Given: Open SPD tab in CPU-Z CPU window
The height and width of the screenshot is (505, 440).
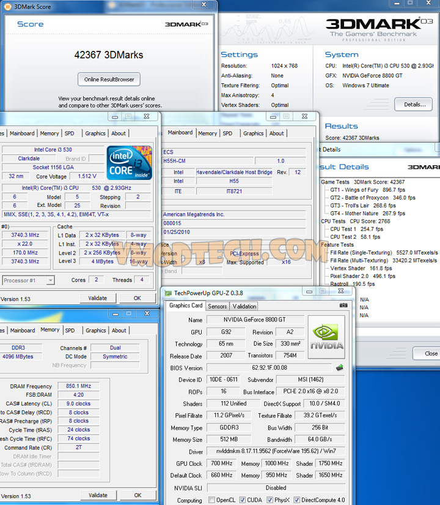Looking at the screenshot, I should click(x=69, y=133).
